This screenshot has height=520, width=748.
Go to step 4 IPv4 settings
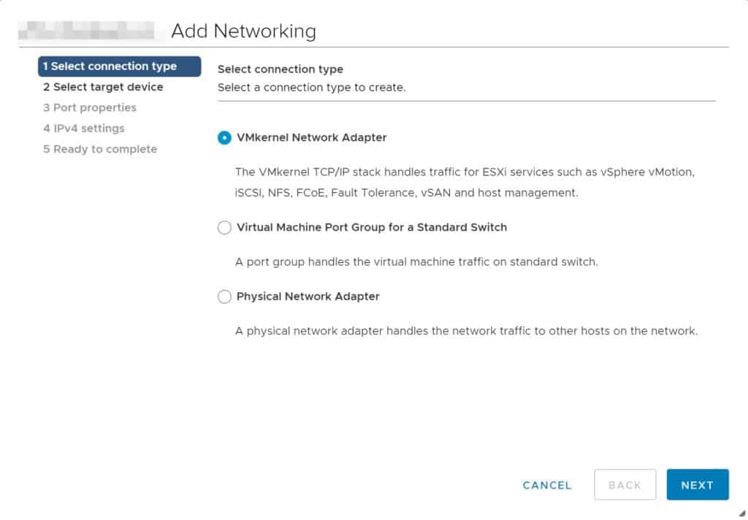pyautogui.click(x=86, y=128)
